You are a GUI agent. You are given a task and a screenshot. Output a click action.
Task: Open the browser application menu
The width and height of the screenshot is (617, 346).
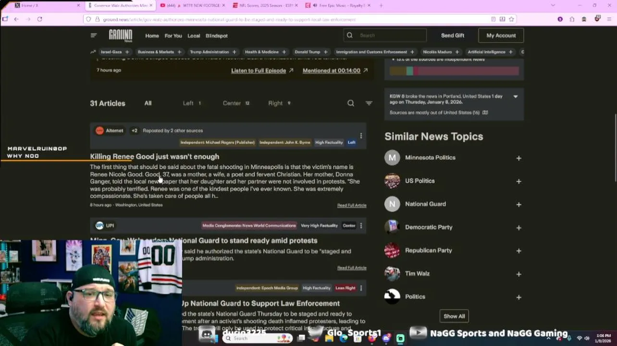[610, 19]
